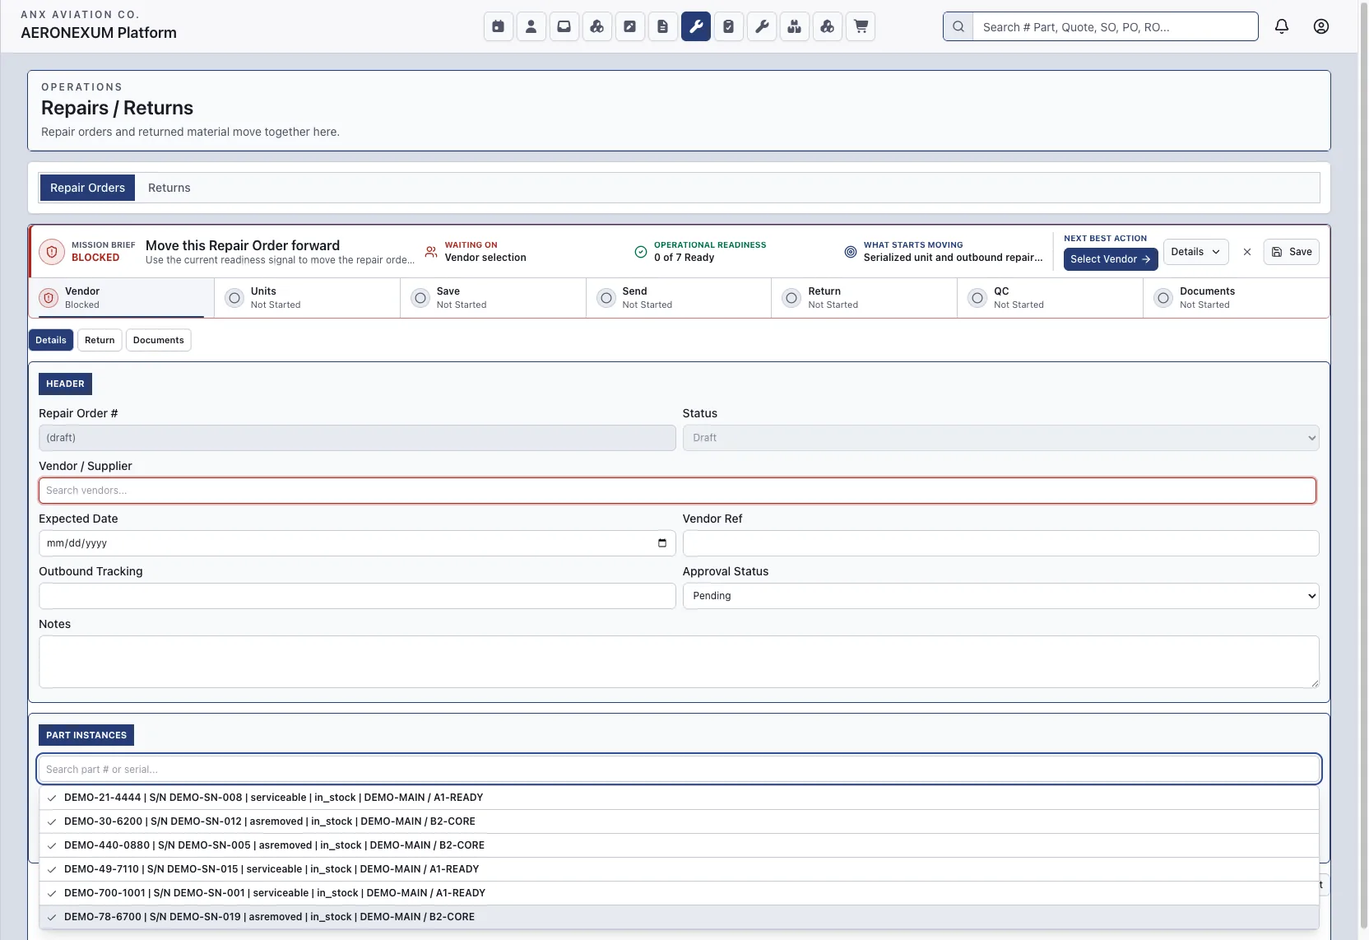The width and height of the screenshot is (1369, 940).
Task: Click the highlighted wrench Repairs icon
Action: pyautogui.click(x=696, y=26)
